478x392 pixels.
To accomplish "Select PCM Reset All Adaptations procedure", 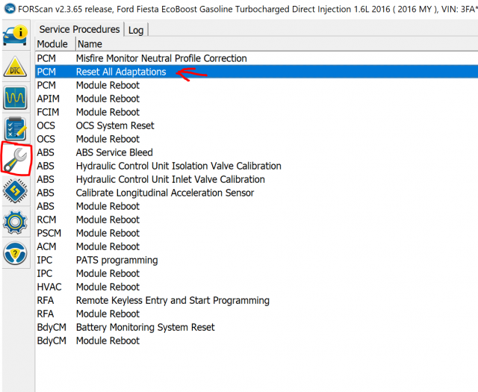I will 121,72.
